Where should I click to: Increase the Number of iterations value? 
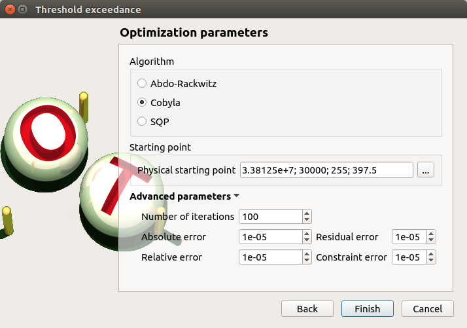(307, 213)
